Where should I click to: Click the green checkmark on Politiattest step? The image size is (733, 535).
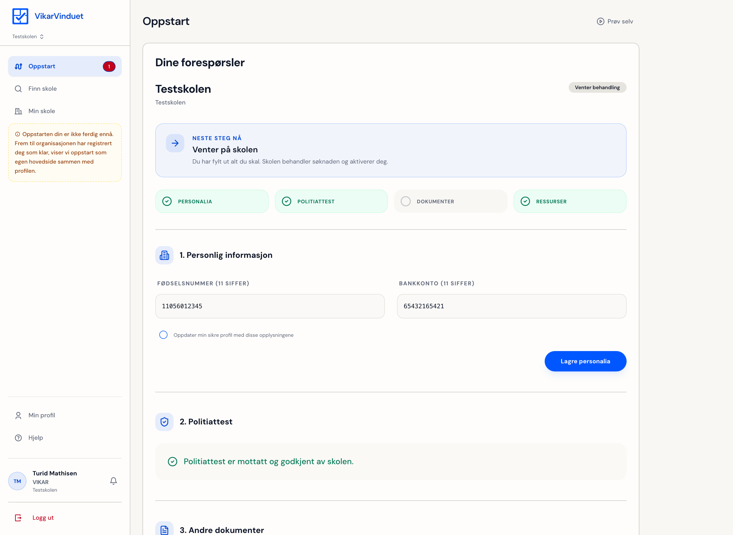pos(287,202)
